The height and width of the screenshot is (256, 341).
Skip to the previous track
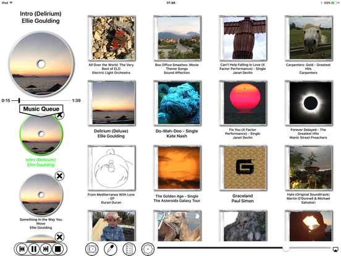click(x=22, y=249)
